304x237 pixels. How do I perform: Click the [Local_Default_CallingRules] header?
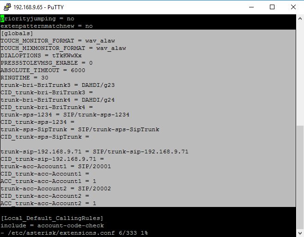pyautogui.click(x=52, y=218)
